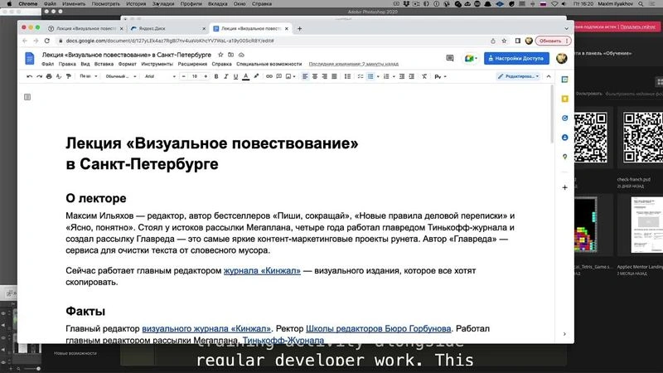Print the document using printer icon

[x=49, y=76]
